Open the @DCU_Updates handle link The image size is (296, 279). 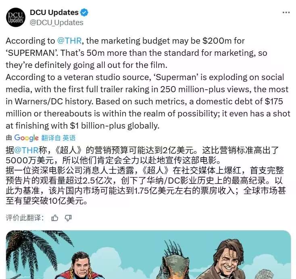click(56, 23)
